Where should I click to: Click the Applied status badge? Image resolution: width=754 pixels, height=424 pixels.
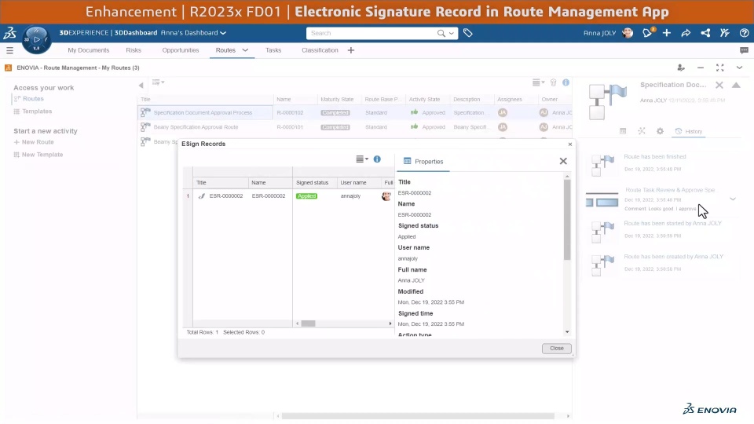[306, 196]
